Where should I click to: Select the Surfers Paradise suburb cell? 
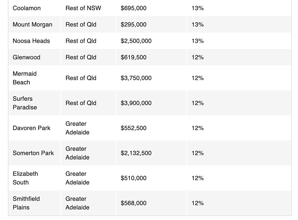pyautogui.click(x=34, y=103)
